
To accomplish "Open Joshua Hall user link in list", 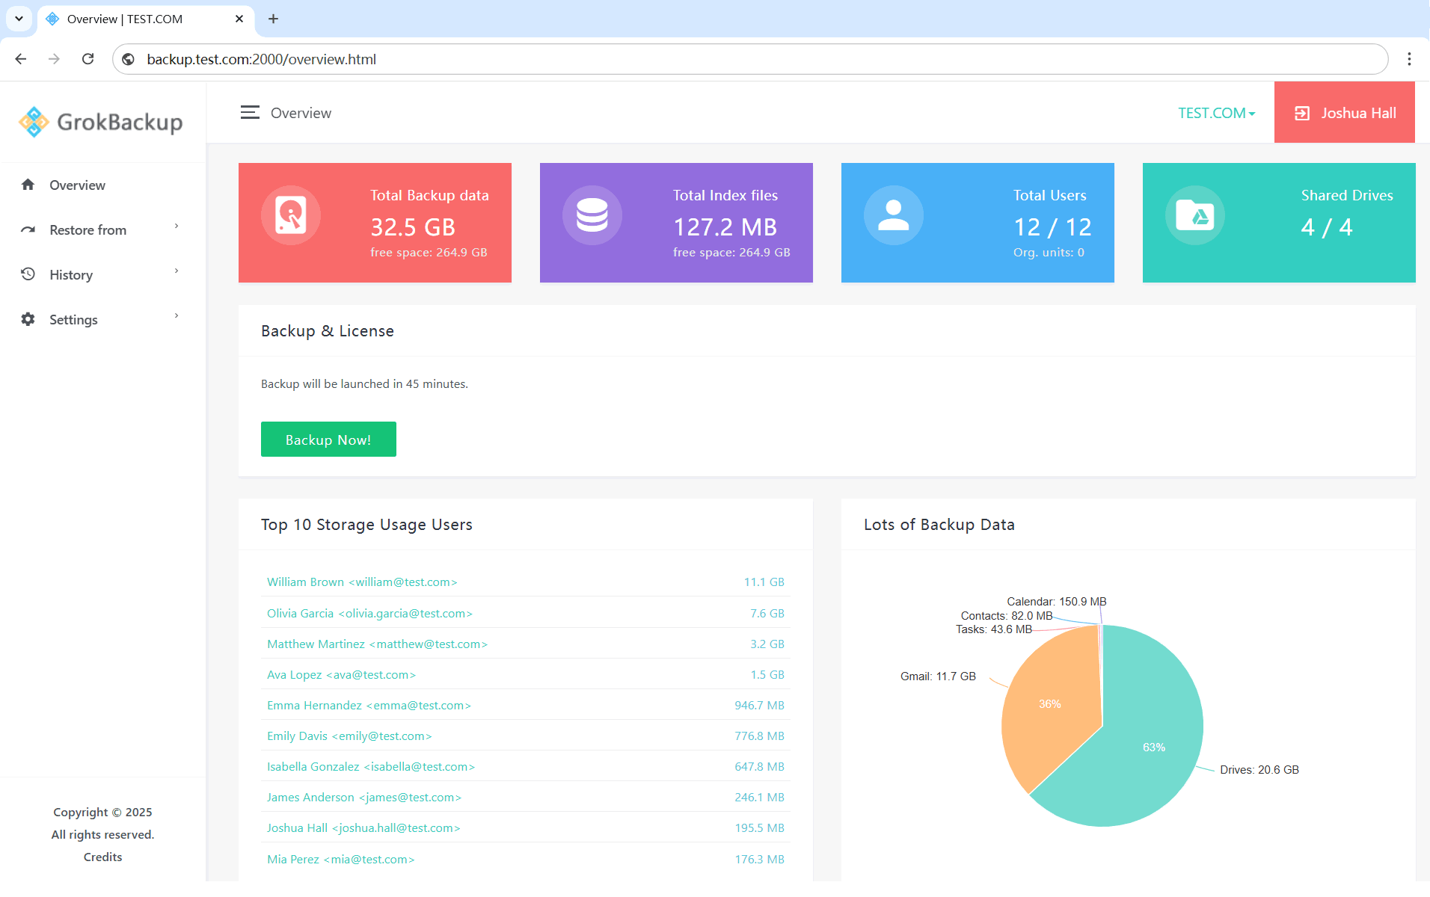I will (363, 827).
